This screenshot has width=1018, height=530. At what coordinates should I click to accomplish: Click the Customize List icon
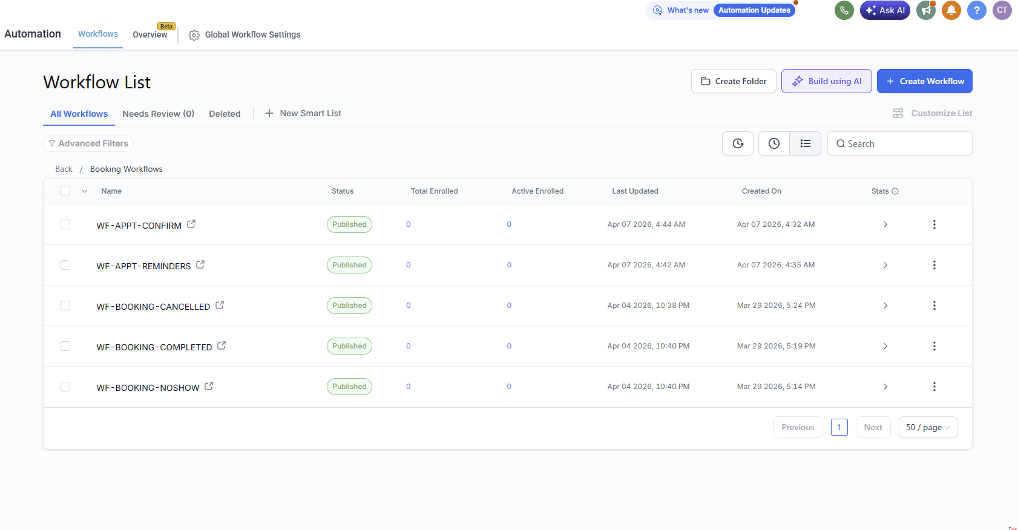pyautogui.click(x=898, y=113)
